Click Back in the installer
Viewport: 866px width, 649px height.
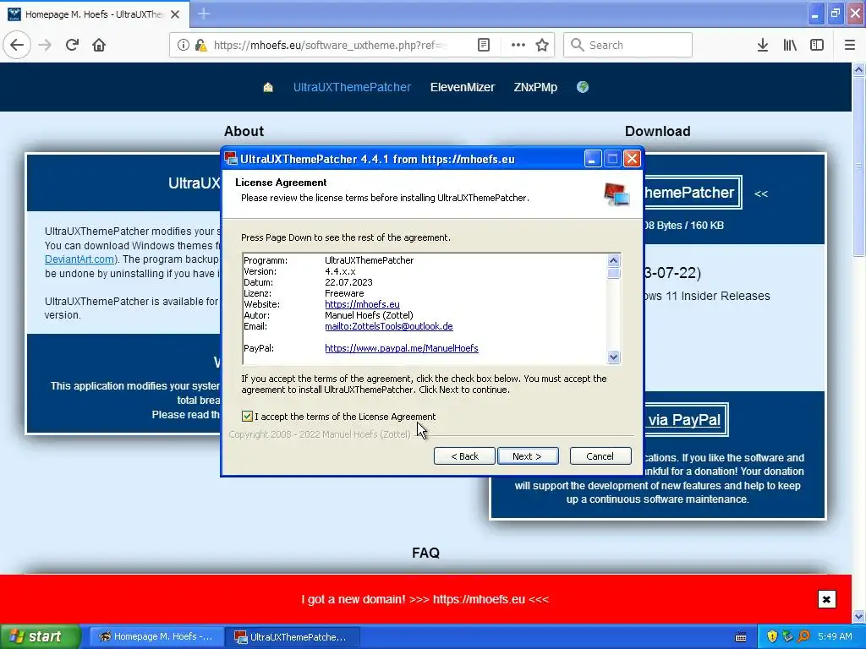464,455
